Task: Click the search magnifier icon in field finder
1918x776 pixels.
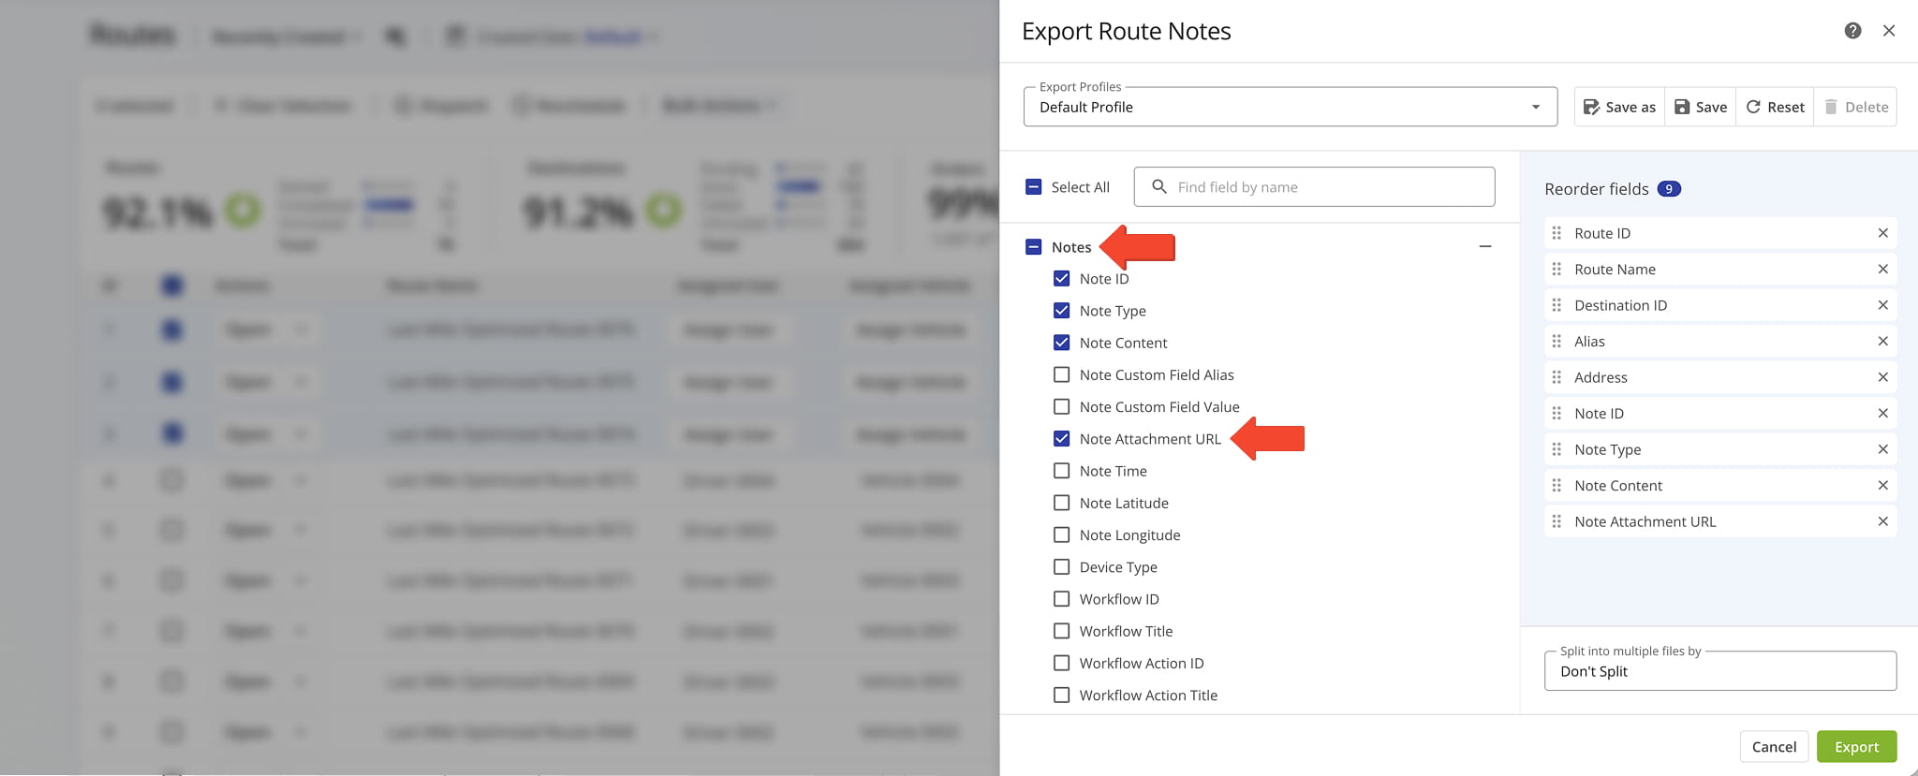Action: click(x=1159, y=187)
